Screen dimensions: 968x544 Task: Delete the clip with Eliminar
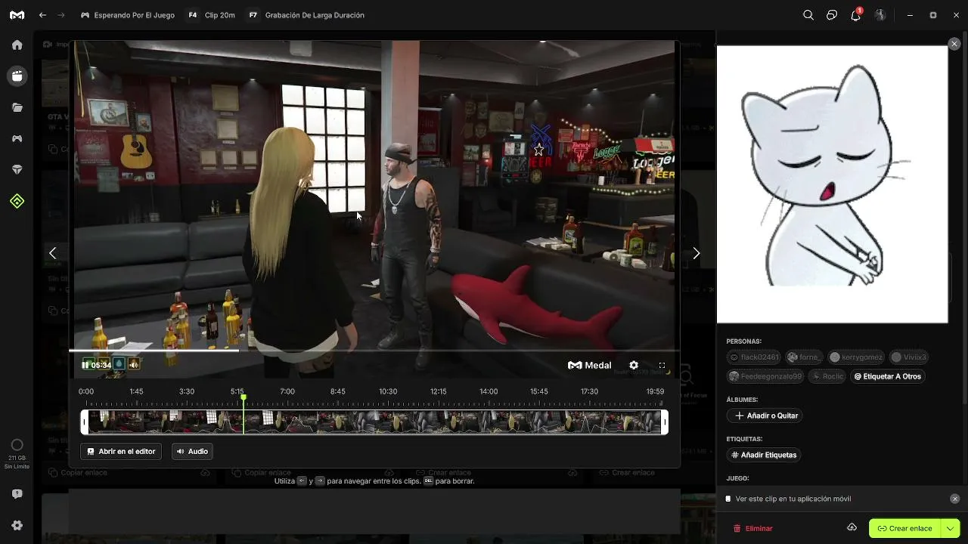click(x=753, y=528)
